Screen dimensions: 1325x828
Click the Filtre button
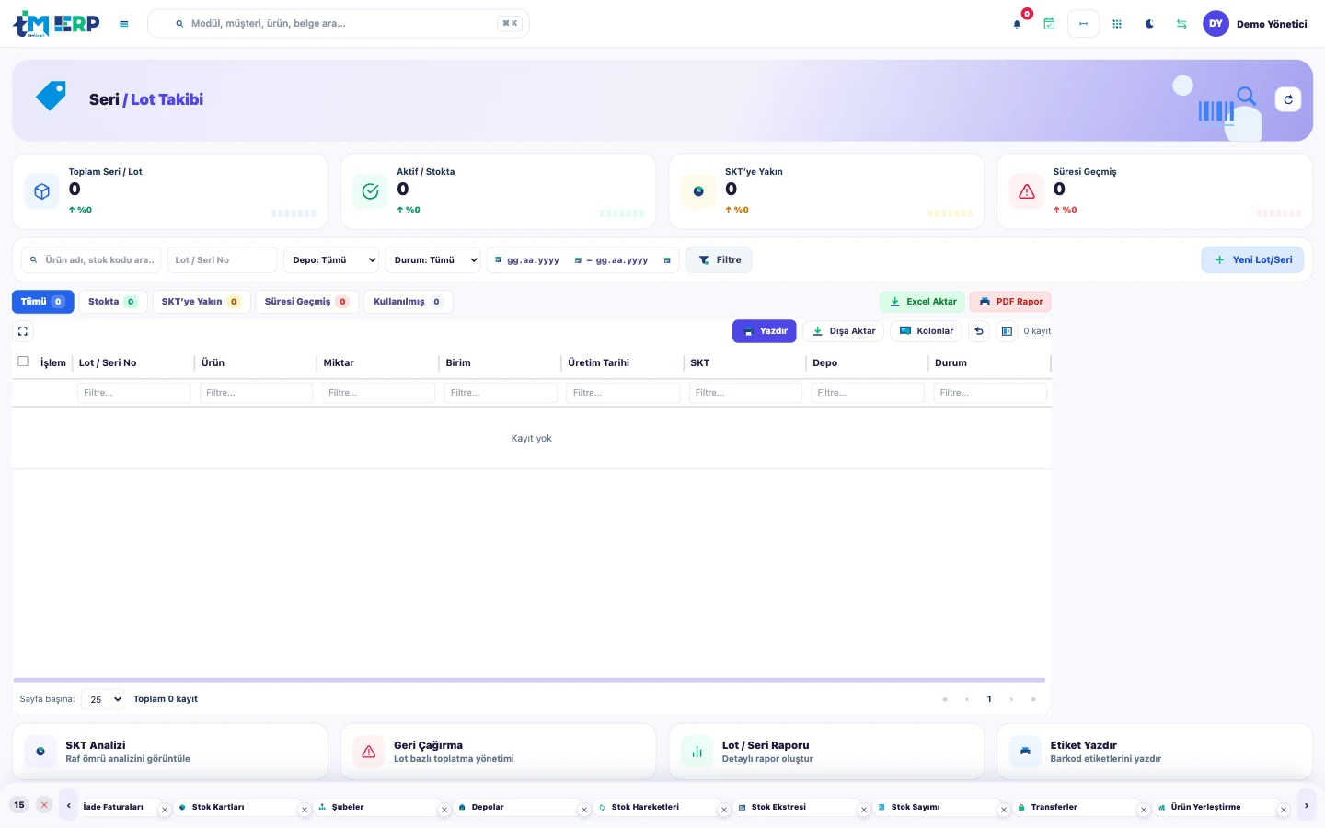coord(719,260)
